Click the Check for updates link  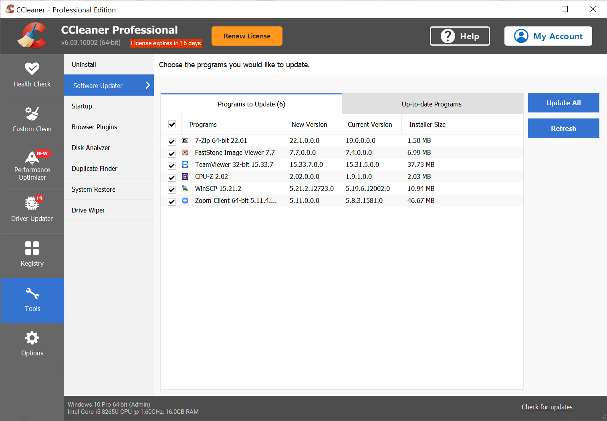[x=547, y=407]
